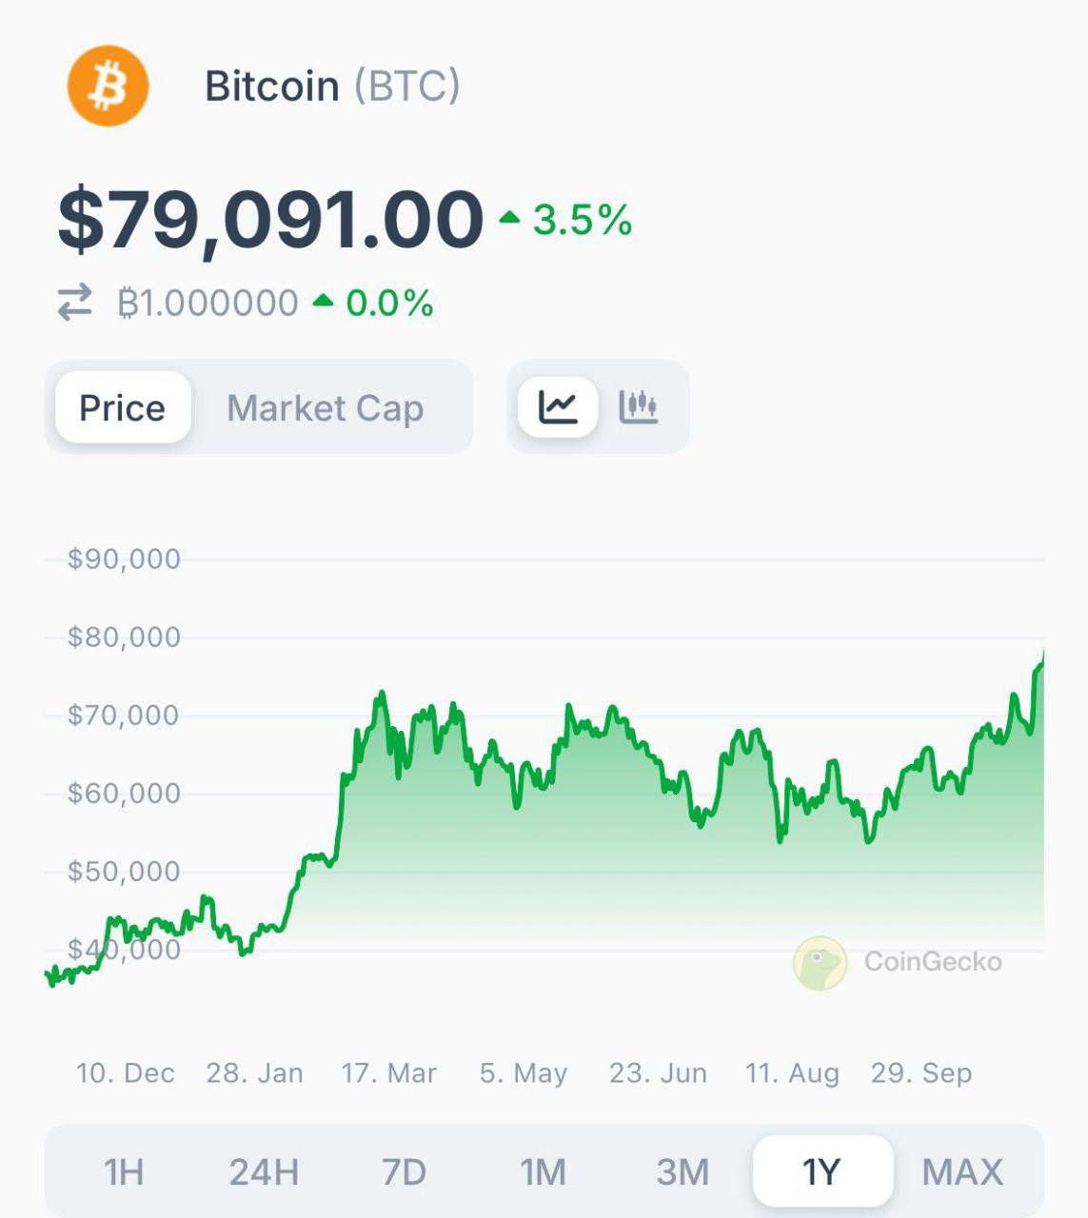Click chart at 17. Mar date label
The width and height of the screenshot is (1088, 1218).
click(x=388, y=1073)
